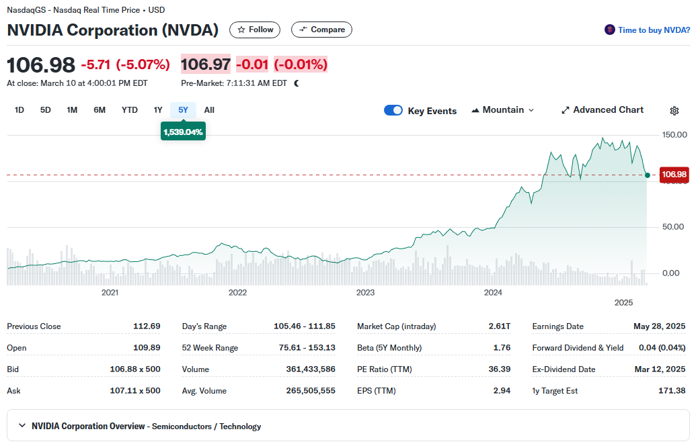Screen dimensions: 700x448
Task: Open the chart settings gear icon
Action: [674, 111]
